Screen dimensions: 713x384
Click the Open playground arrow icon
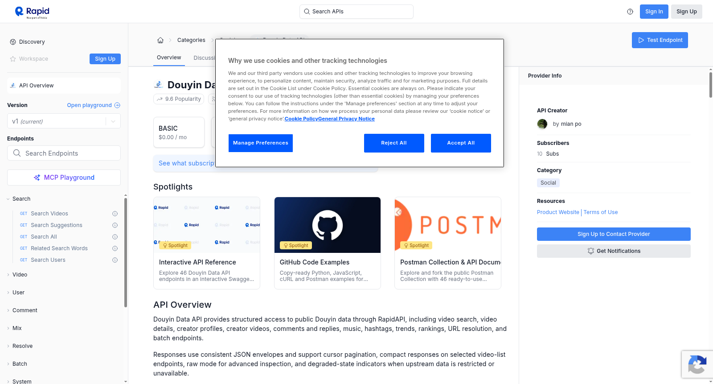(x=117, y=105)
